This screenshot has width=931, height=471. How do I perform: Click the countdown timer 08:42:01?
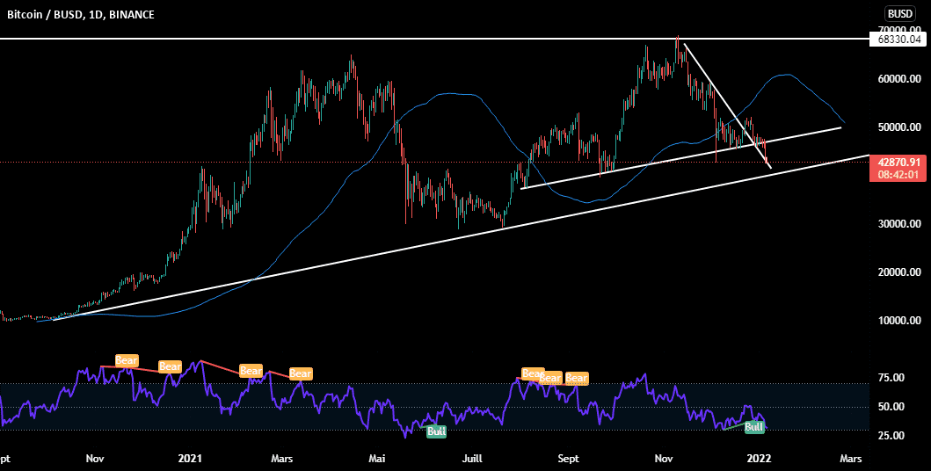(x=898, y=174)
